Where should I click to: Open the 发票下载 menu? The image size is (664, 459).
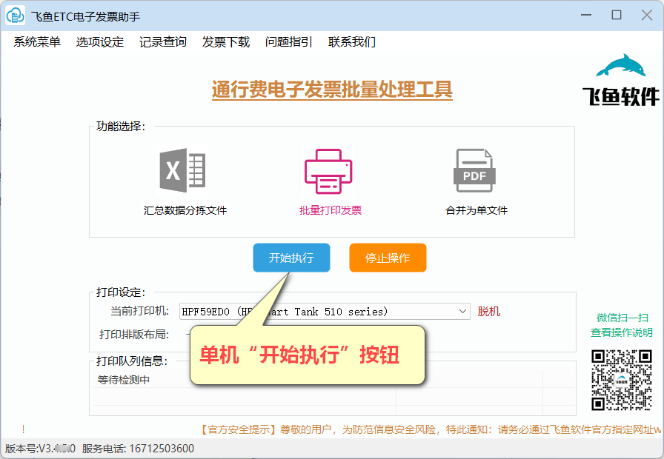(225, 42)
